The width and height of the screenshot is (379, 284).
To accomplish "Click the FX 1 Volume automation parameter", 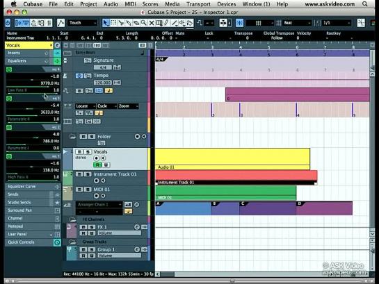I will (x=120, y=233).
